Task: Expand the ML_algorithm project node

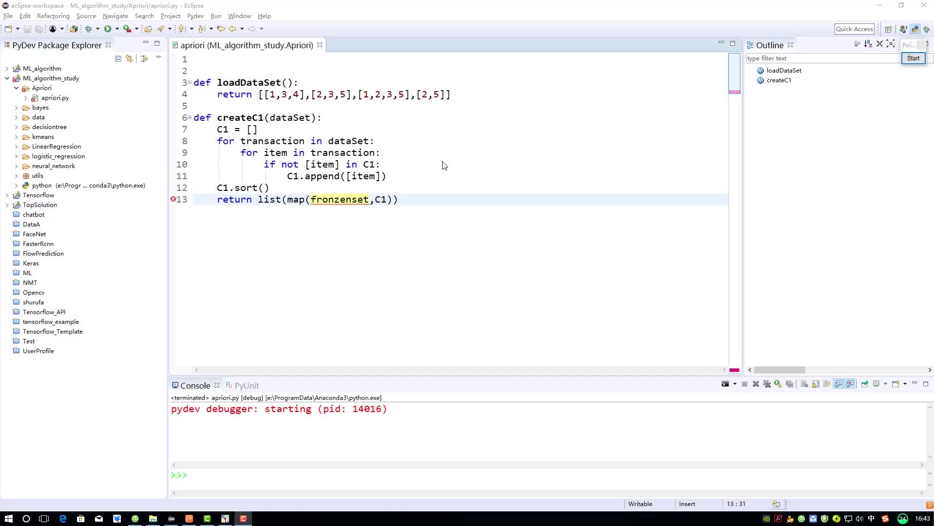Action: 7,69
